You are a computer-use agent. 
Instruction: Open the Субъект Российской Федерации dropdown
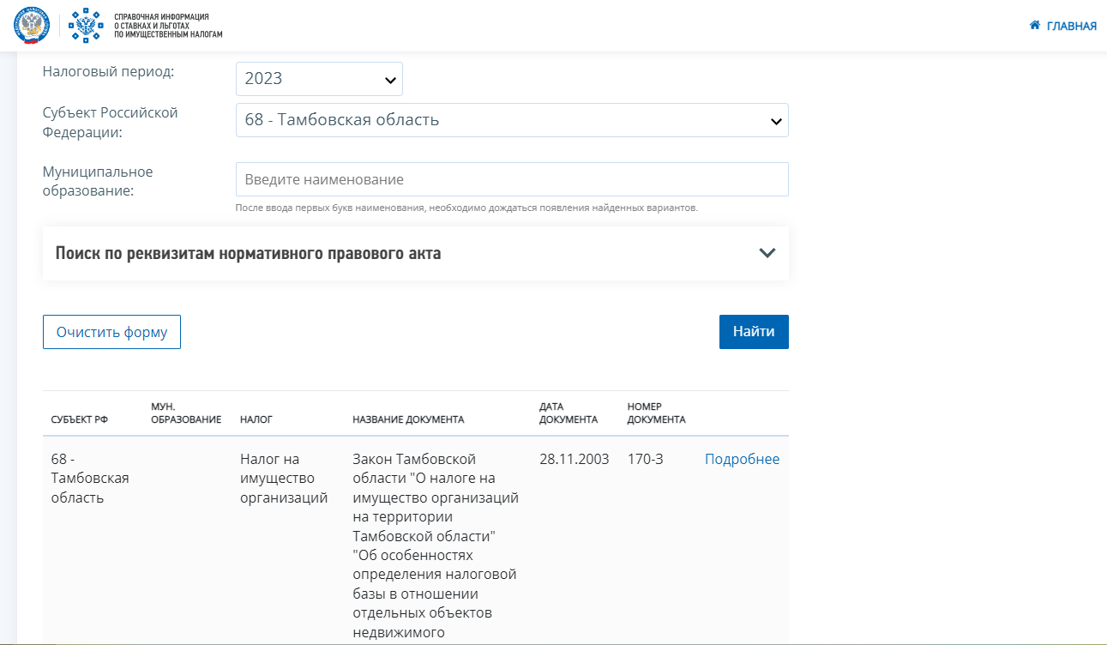coord(512,120)
